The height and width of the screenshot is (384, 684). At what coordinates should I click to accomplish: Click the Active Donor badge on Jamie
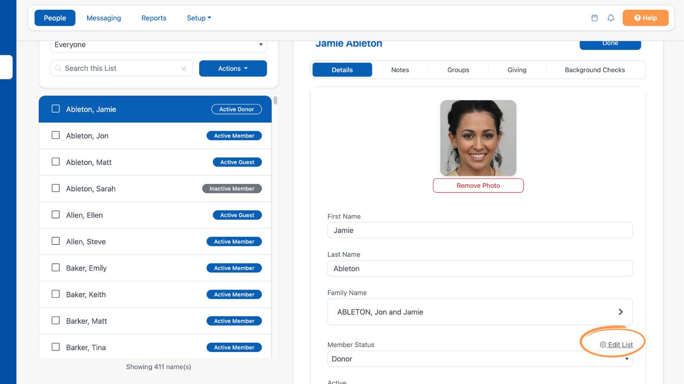pos(236,109)
